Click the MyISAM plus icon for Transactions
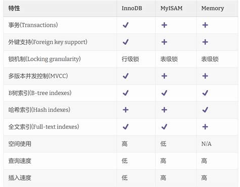 pos(164,25)
